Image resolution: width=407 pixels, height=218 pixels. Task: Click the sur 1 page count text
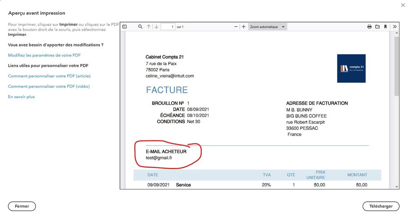coord(180,27)
